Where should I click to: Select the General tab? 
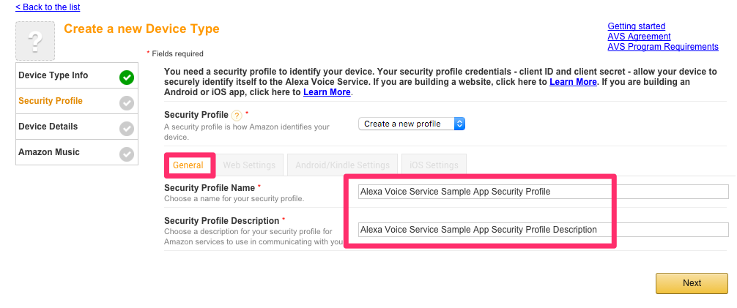coord(188,165)
